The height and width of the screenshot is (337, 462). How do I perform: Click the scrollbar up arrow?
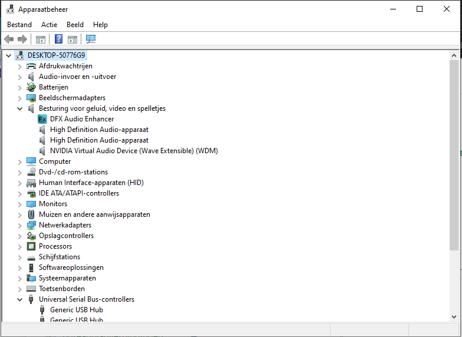(x=454, y=55)
